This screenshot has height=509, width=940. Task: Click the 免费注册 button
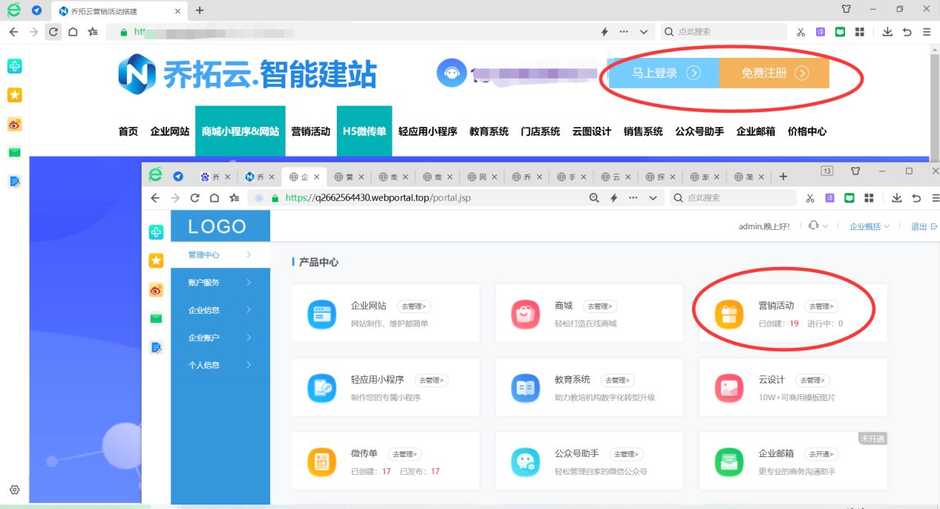pyautogui.click(x=774, y=73)
